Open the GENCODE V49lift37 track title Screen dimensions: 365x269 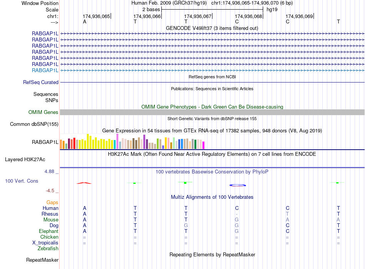coord(212,28)
